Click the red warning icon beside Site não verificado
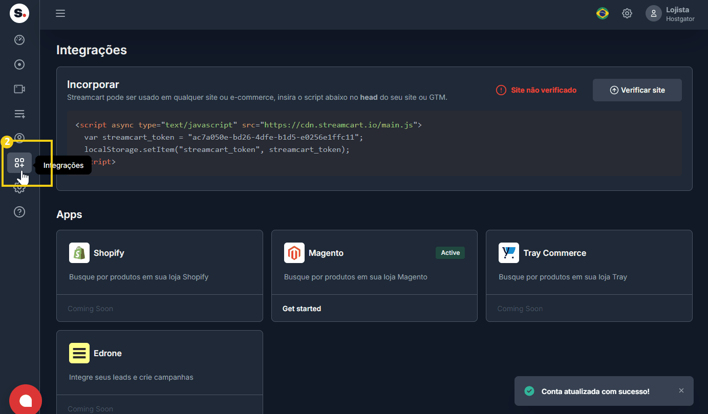Image resolution: width=708 pixels, height=414 pixels. point(501,90)
